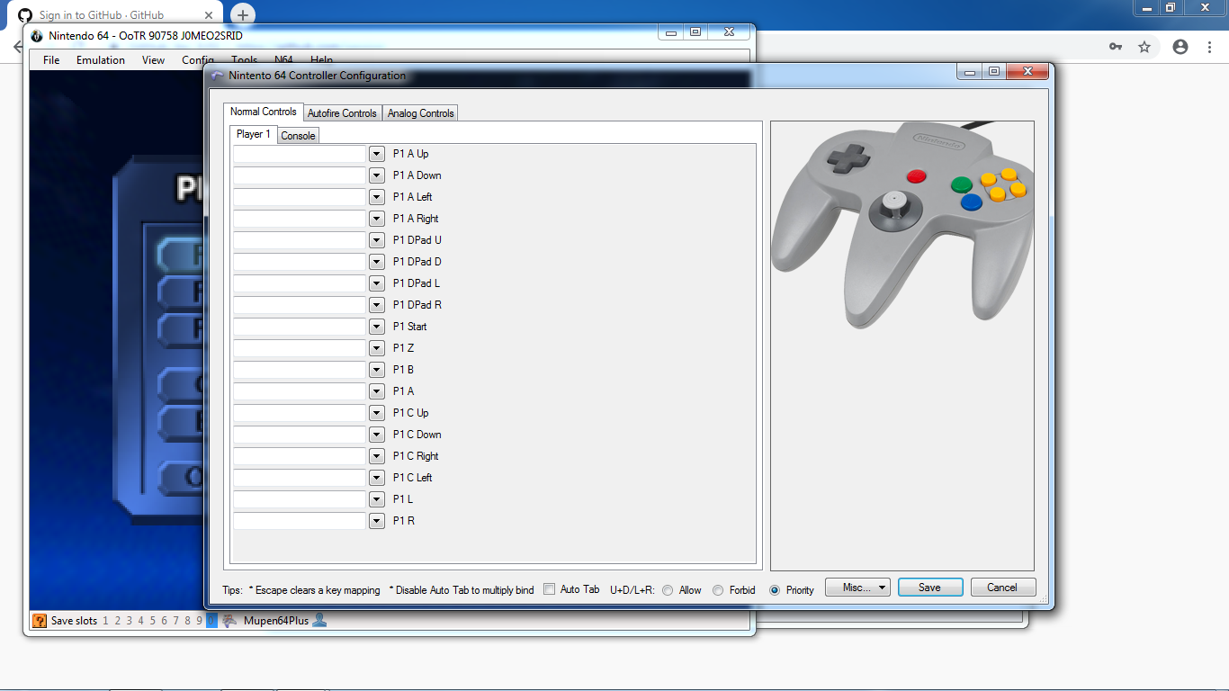Open the Misc... dropdown button
This screenshot has height=691, width=1229.
click(857, 588)
